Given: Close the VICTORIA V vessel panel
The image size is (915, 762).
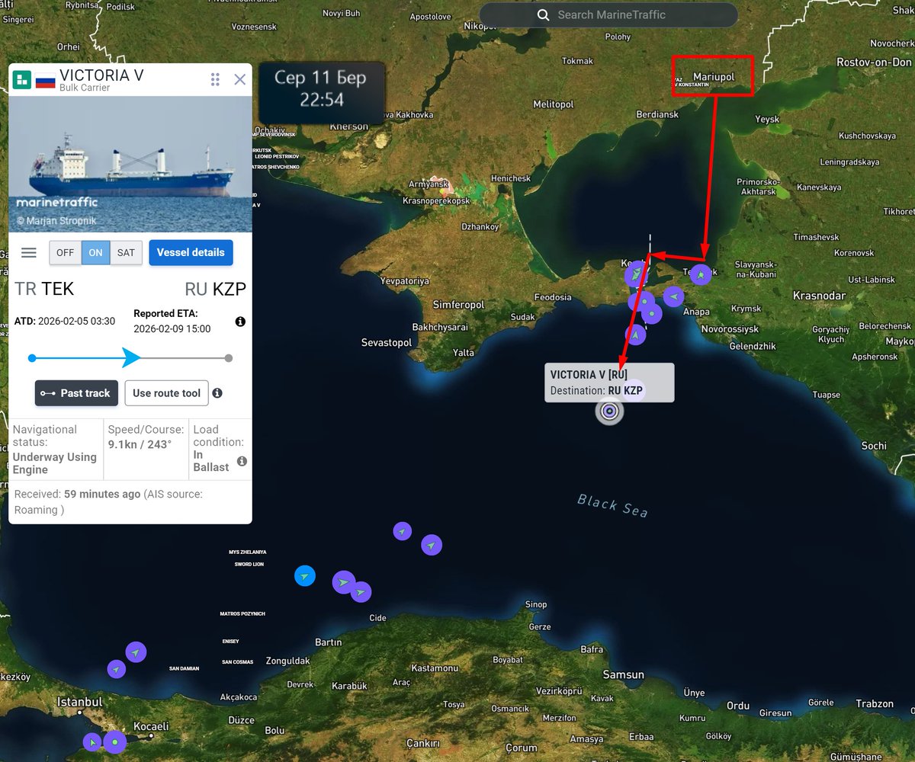Looking at the screenshot, I should 239,79.
